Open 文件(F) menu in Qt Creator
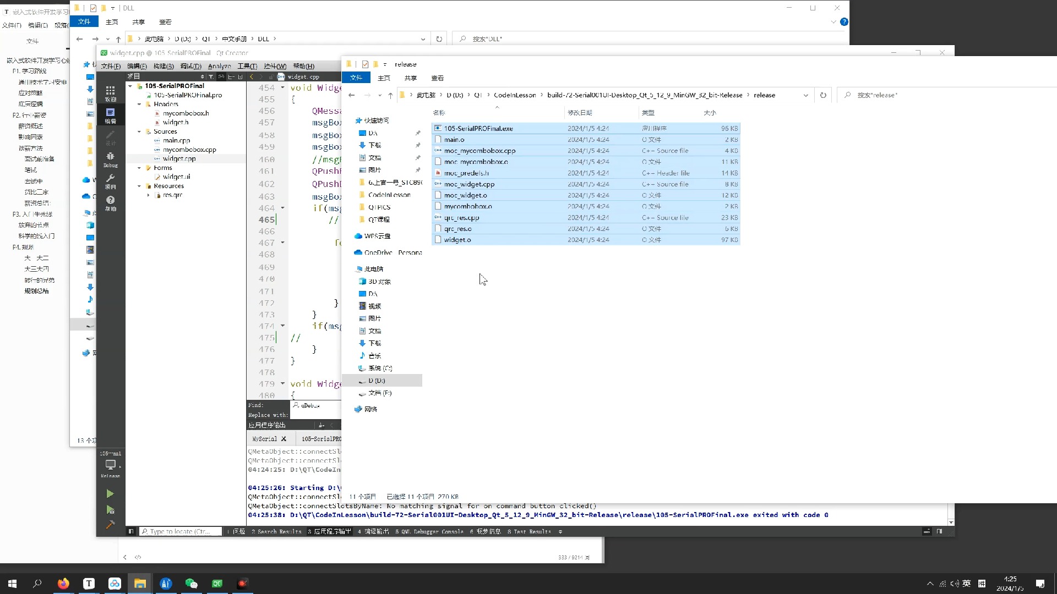 [x=110, y=66]
